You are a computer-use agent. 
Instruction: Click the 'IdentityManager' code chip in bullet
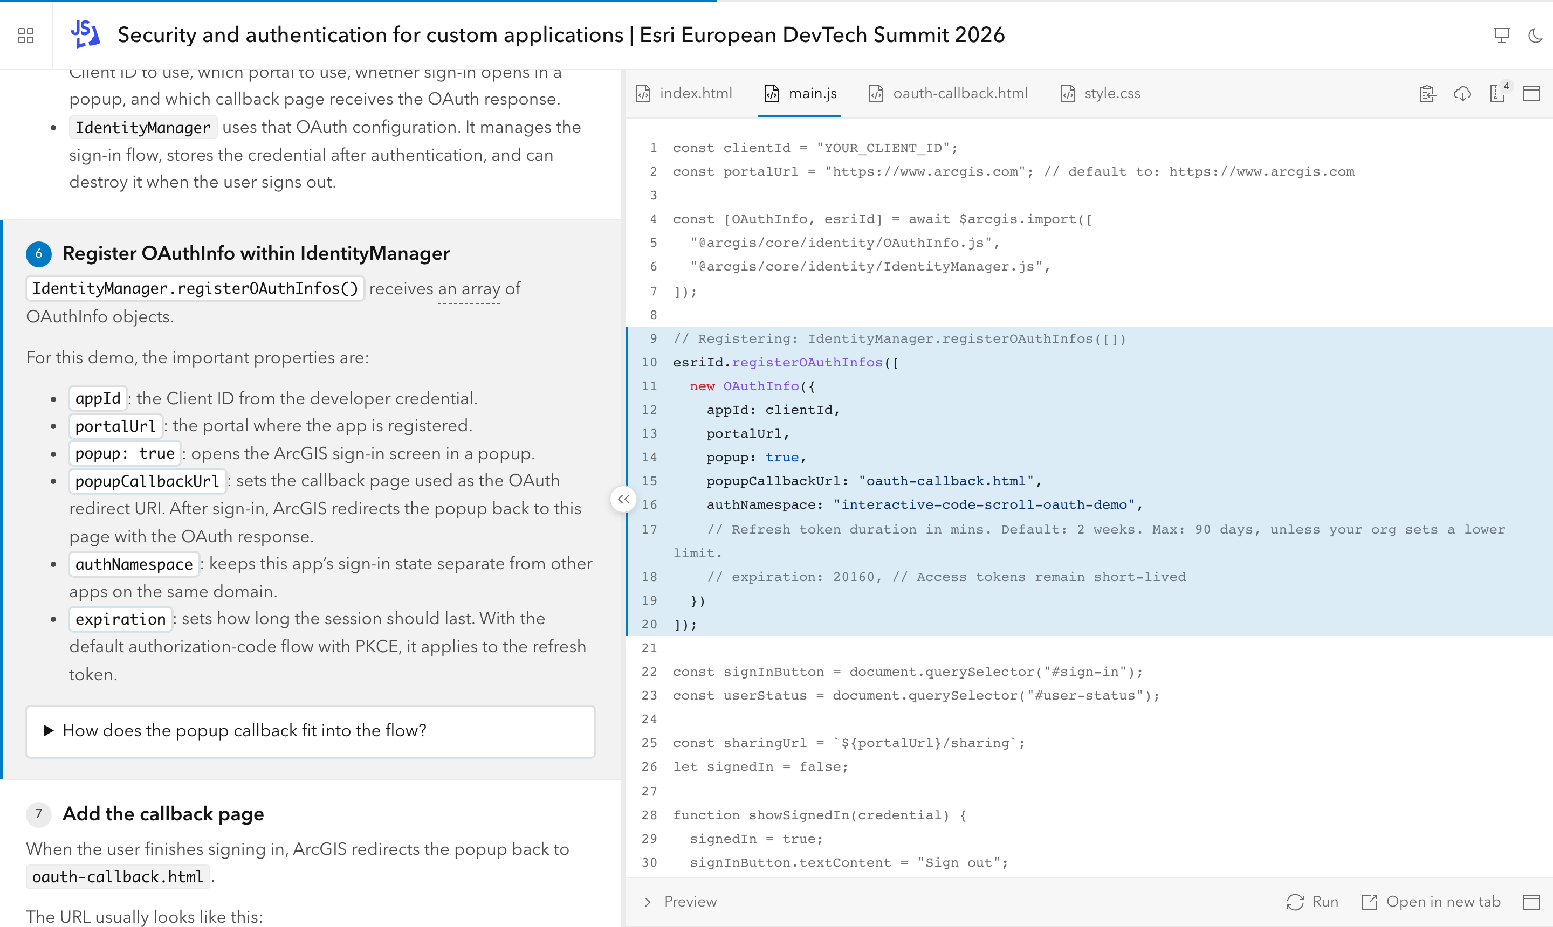click(143, 127)
